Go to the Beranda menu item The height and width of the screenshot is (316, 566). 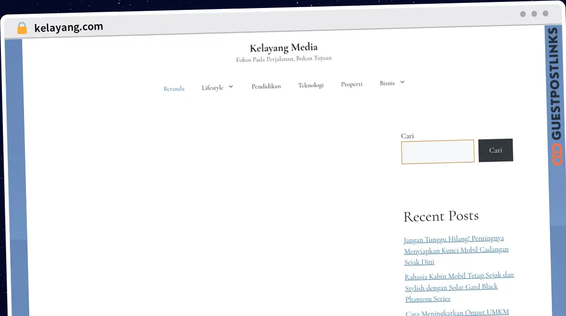[x=174, y=89]
